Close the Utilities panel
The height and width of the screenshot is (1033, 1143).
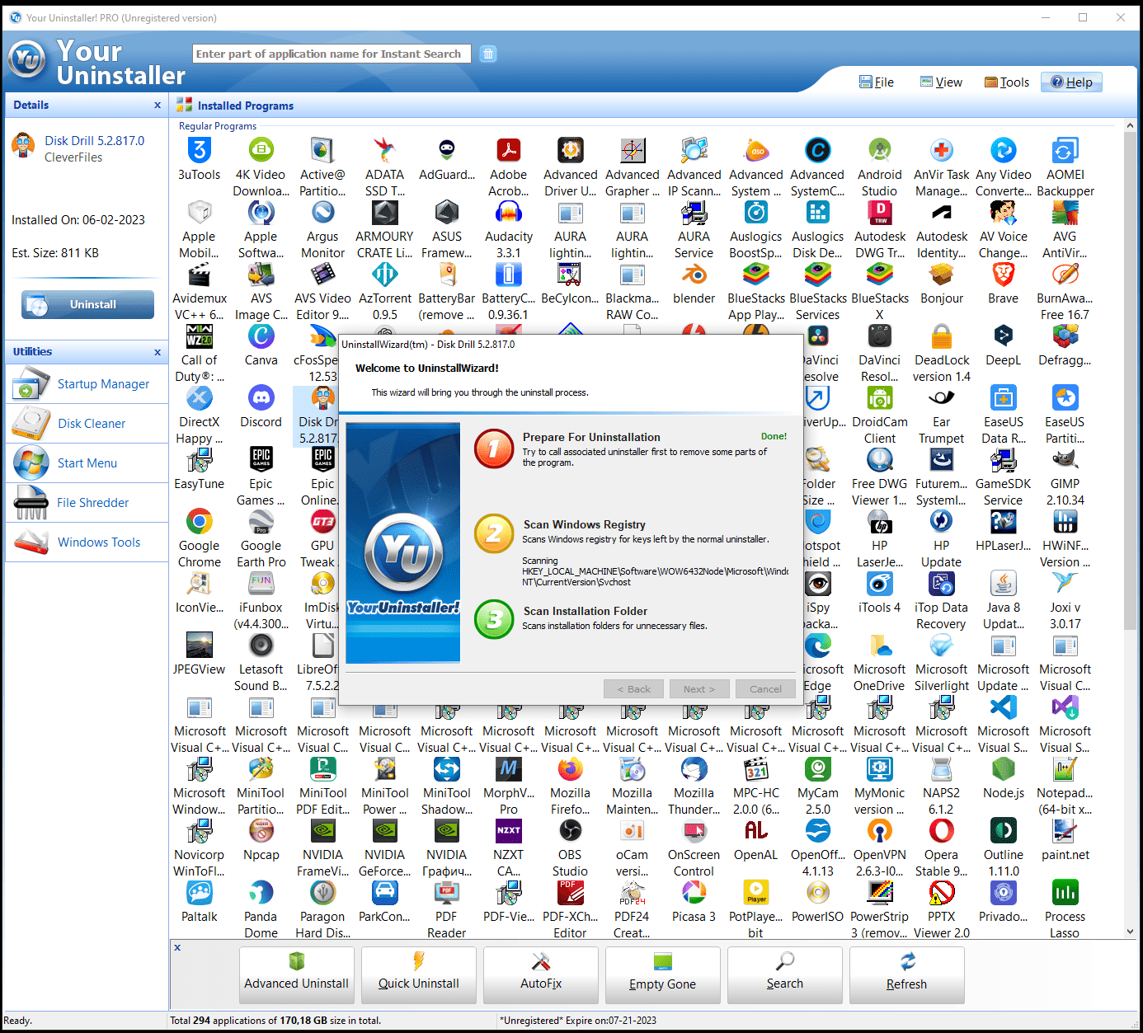click(x=158, y=352)
